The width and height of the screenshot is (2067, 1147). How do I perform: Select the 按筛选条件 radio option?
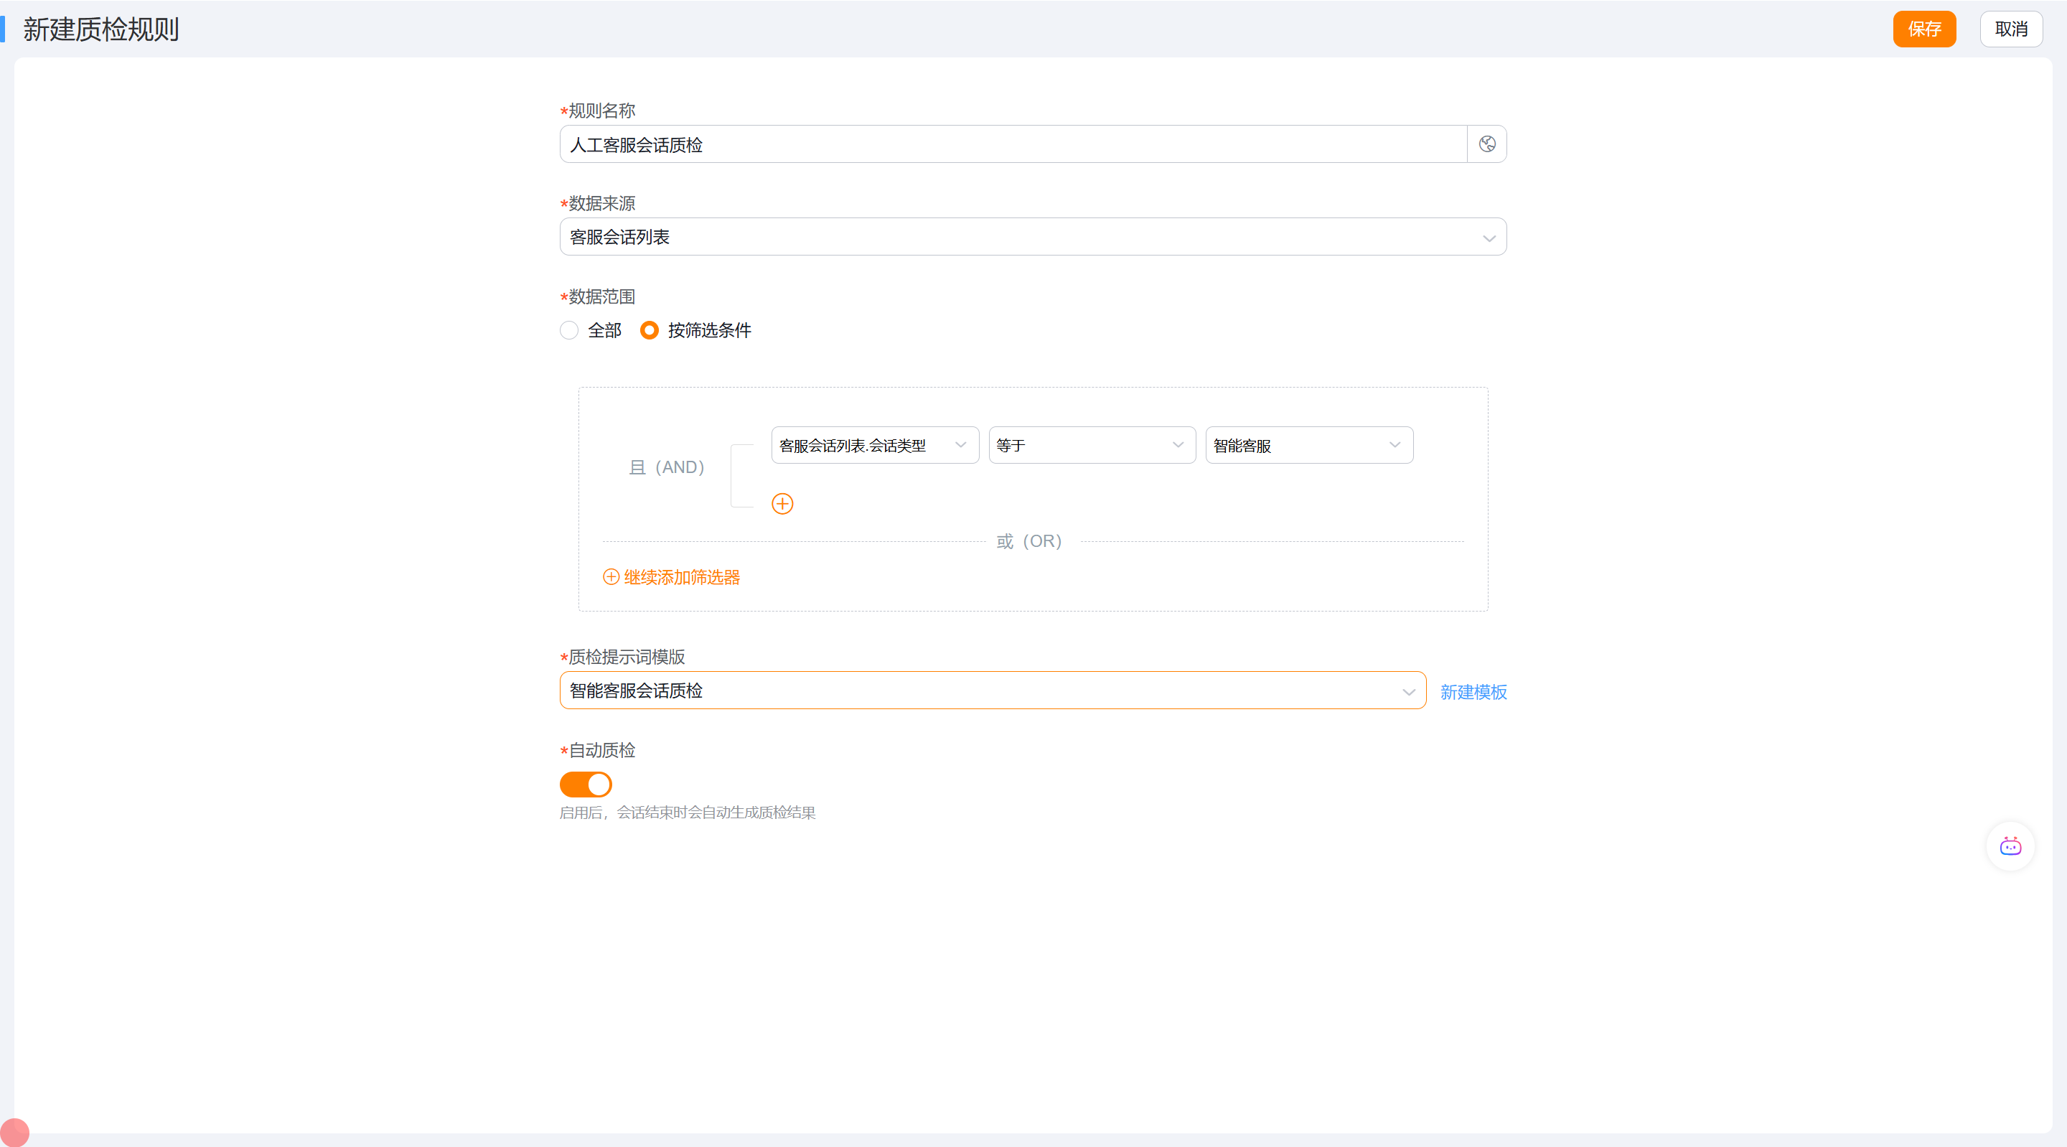pos(649,331)
